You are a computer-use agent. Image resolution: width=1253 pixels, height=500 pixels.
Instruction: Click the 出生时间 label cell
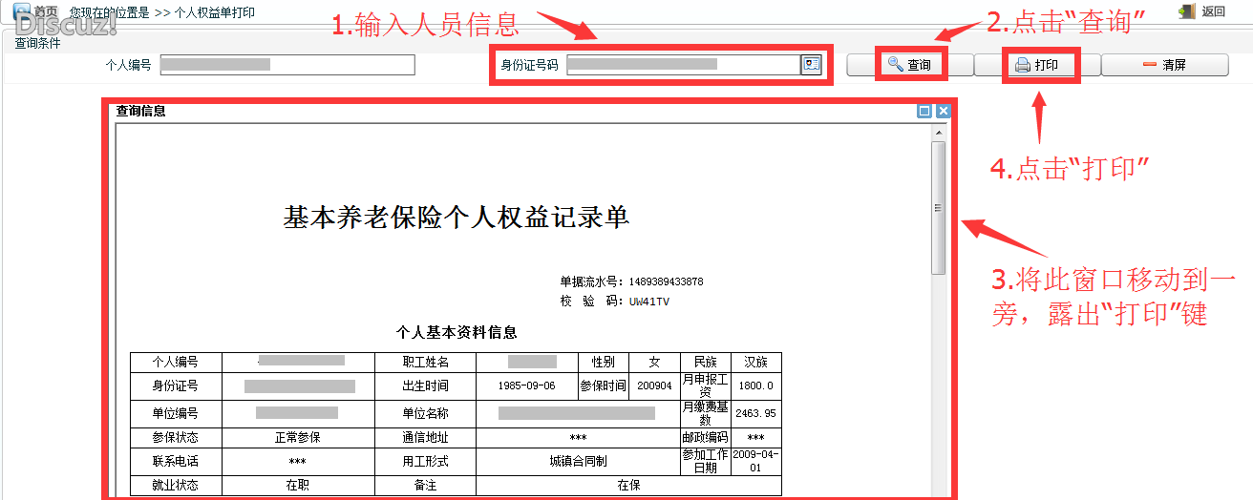coord(425,385)
